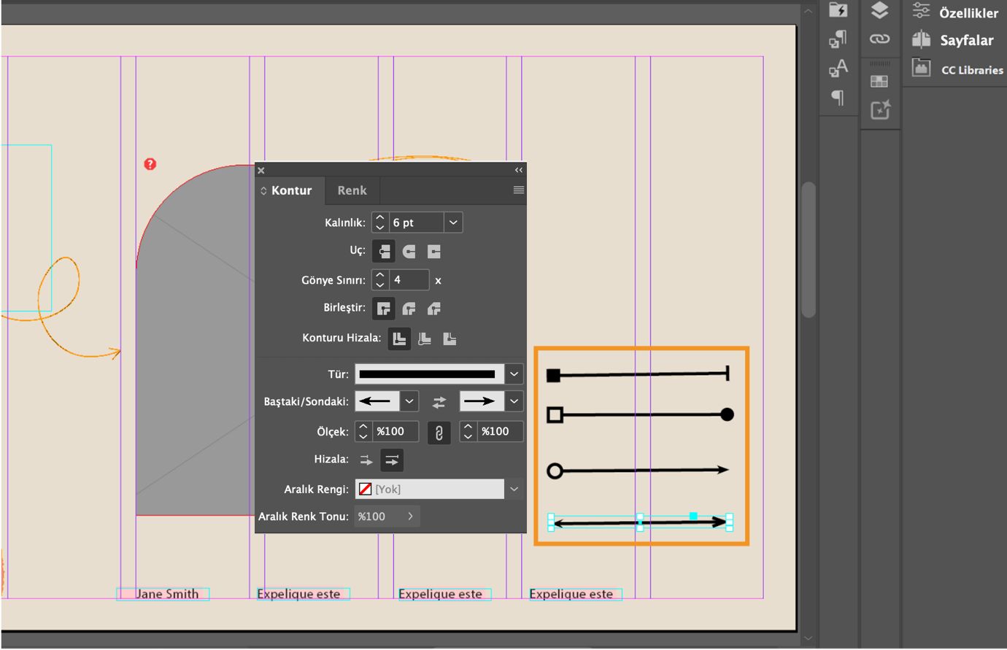This screenshot has height=650, width=1007.
Task: Open the Aralık Renk Tonu tint arrow
Action: point(410,516)
